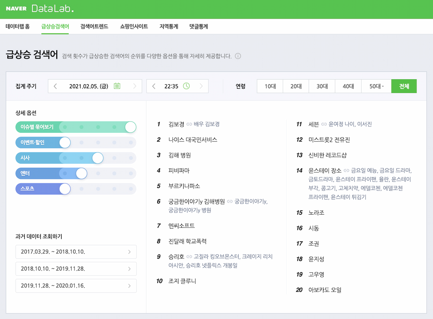Select the 전체 age filter
The height and width of the screenshot is (319, 433).
coord(404,86)
